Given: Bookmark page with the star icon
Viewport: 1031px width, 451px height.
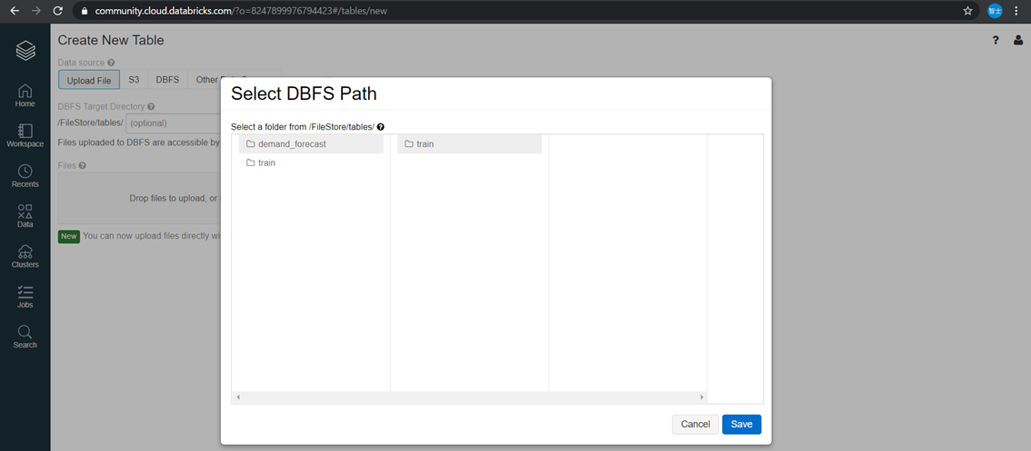Looking at the screenshot, I should pos(967,11).
